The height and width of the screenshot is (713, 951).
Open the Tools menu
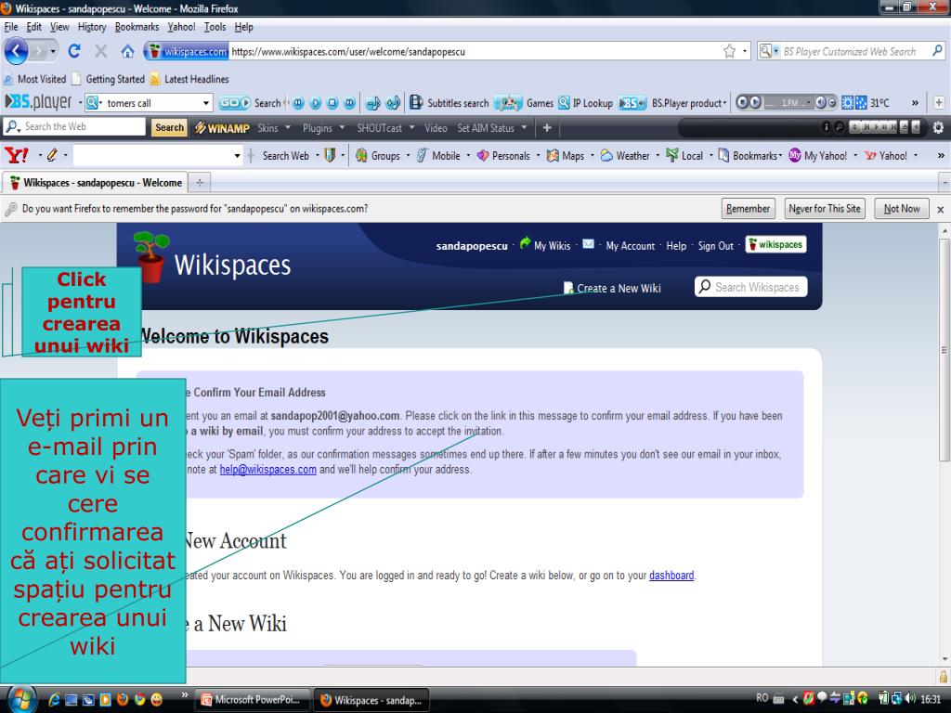tap(215, 27)
